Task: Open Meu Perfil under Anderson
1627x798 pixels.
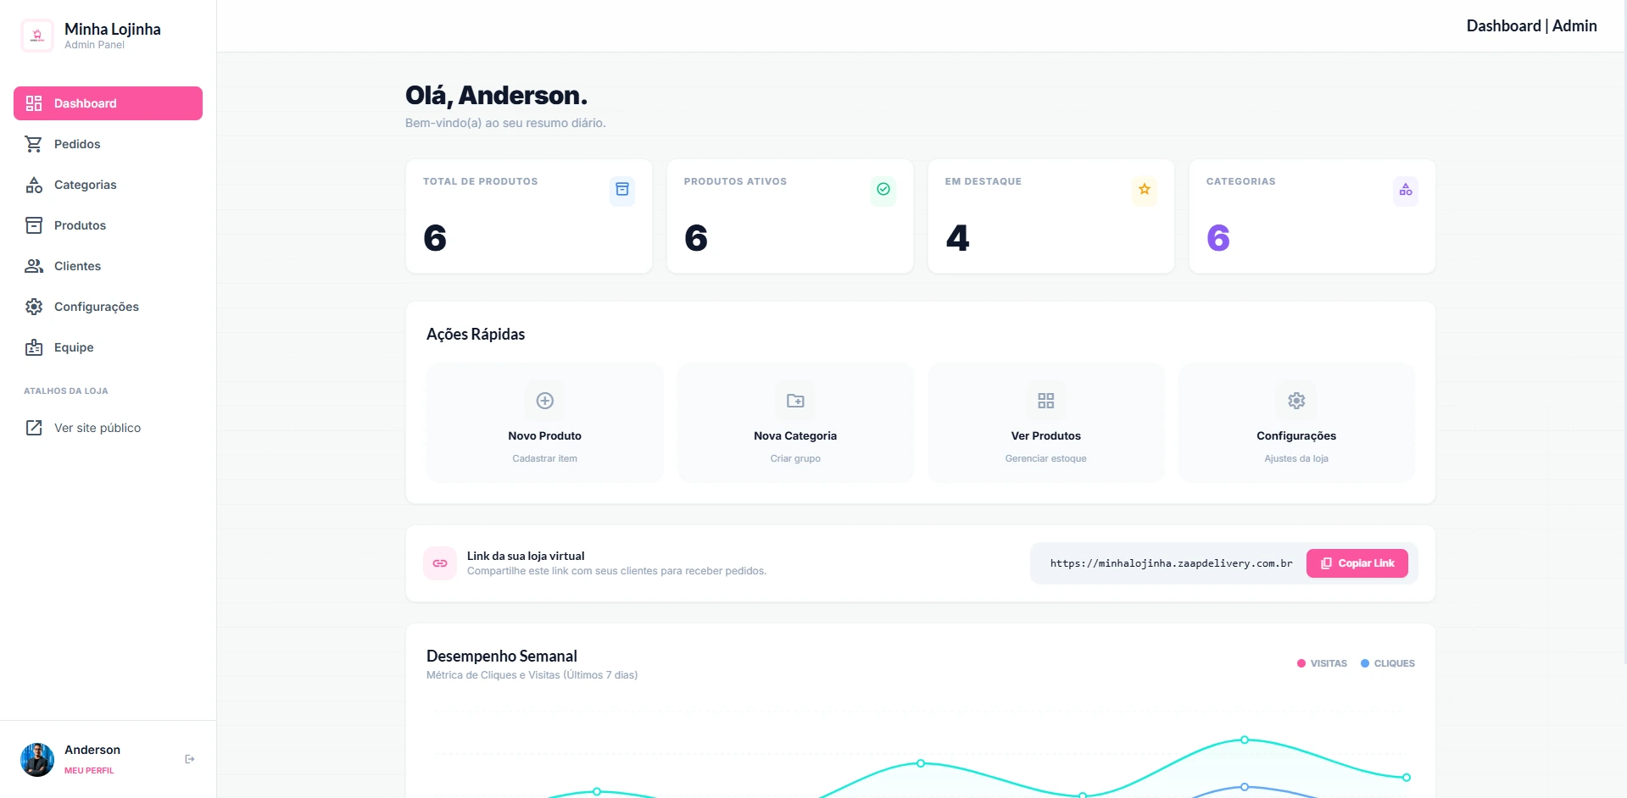Action: pos(89,771)
